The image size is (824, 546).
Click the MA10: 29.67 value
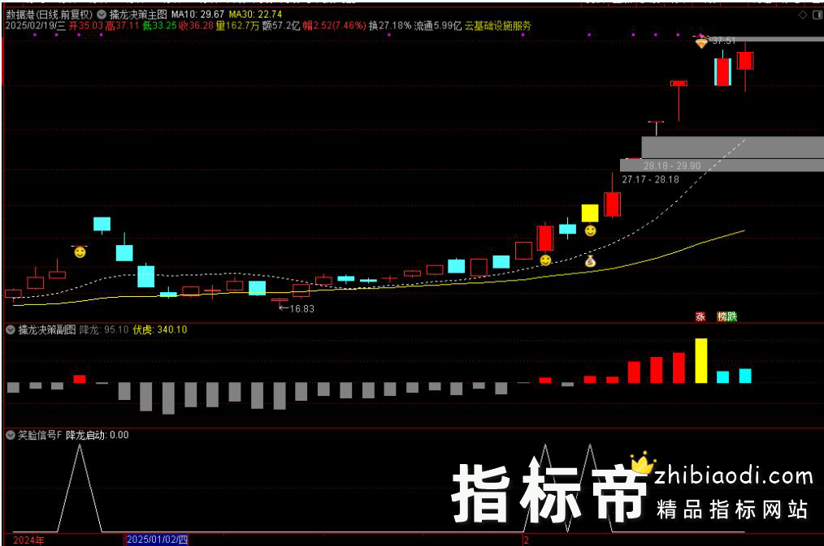pos(197,15)
